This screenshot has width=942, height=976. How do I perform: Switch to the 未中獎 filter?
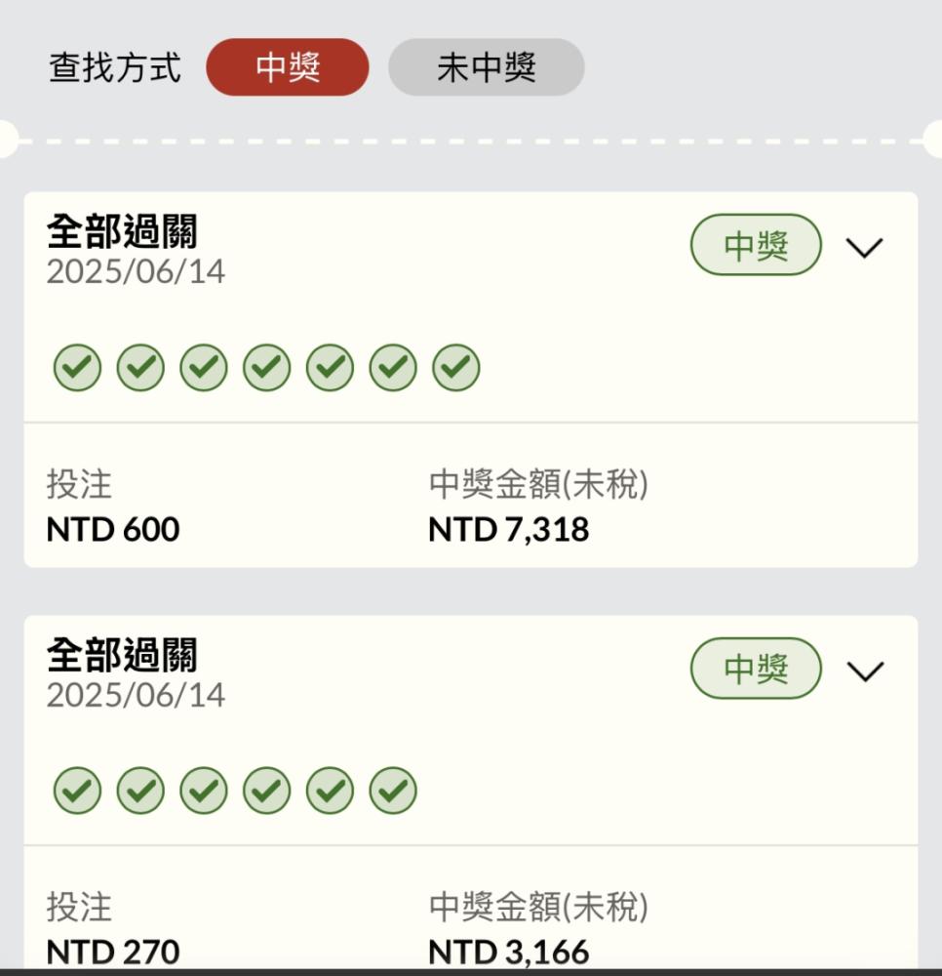click(487, 67)
